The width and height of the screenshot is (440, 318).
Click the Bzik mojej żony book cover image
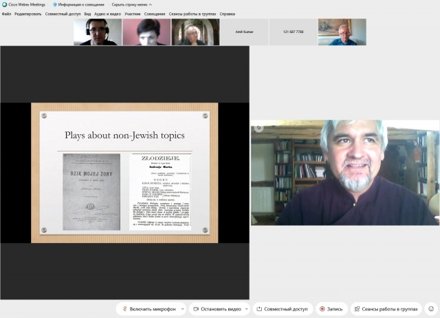[x=91, y=192]
